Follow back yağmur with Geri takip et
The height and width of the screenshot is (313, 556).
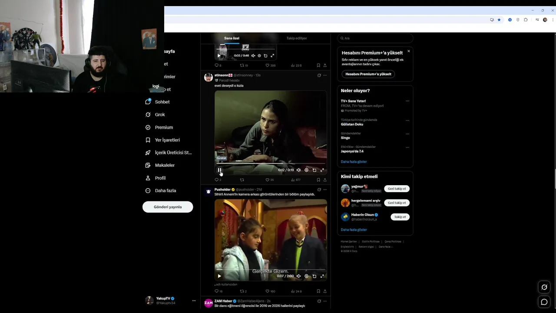(397, 189)
